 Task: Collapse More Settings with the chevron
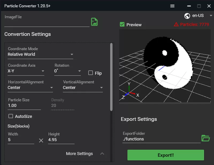102,154
